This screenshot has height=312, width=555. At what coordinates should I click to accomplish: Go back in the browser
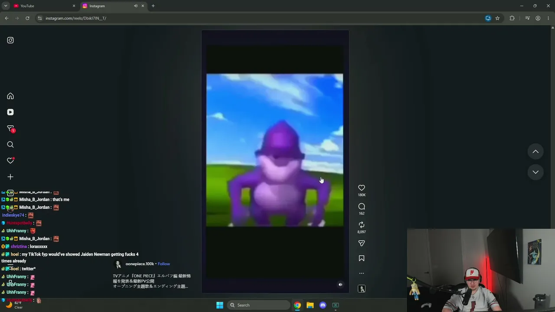7,18
